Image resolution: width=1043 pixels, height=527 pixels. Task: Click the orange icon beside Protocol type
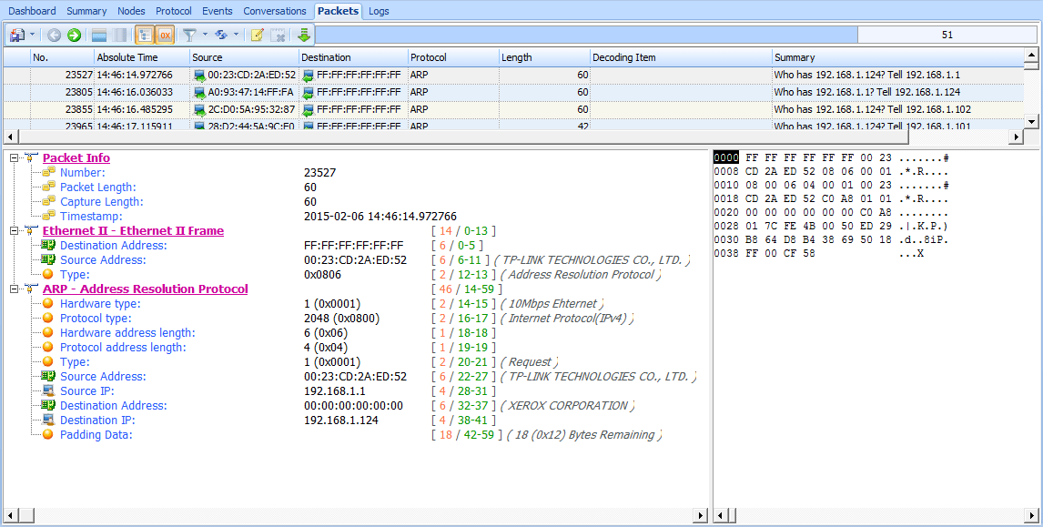(48, 318)
